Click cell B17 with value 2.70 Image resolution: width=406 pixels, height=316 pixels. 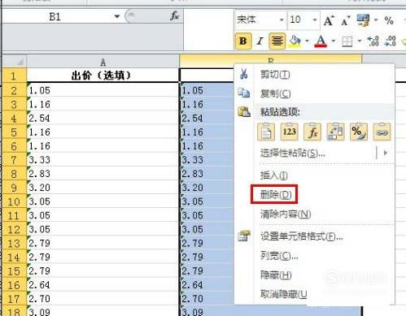(207, 299)
